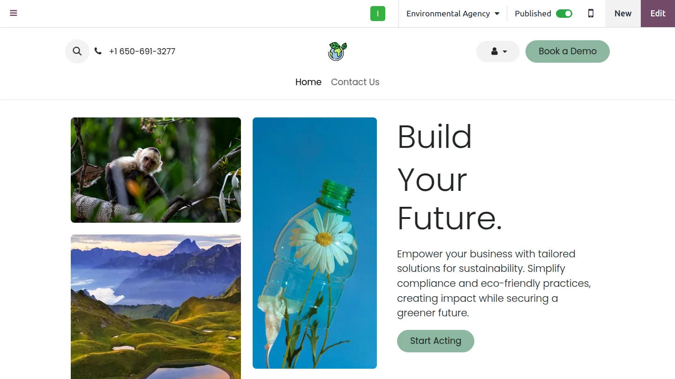Click the phone handset icon
Viewport: 675px width, 379px height.
pos(98,51)
